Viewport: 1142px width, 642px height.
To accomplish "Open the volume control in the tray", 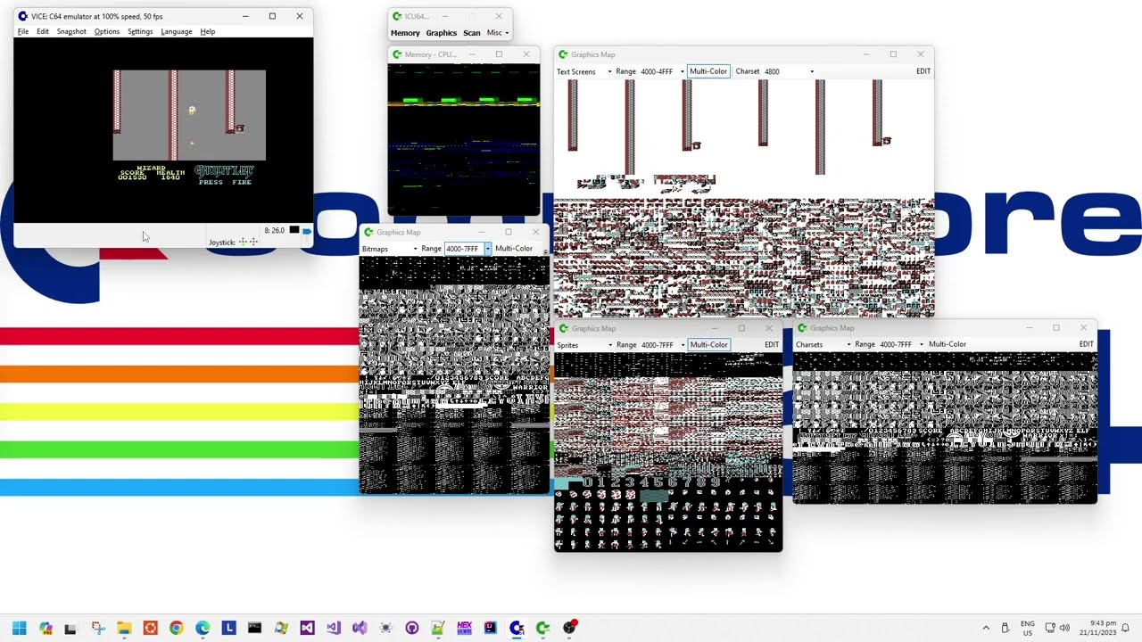I will pyautogui.click(x=1064, y=628).
